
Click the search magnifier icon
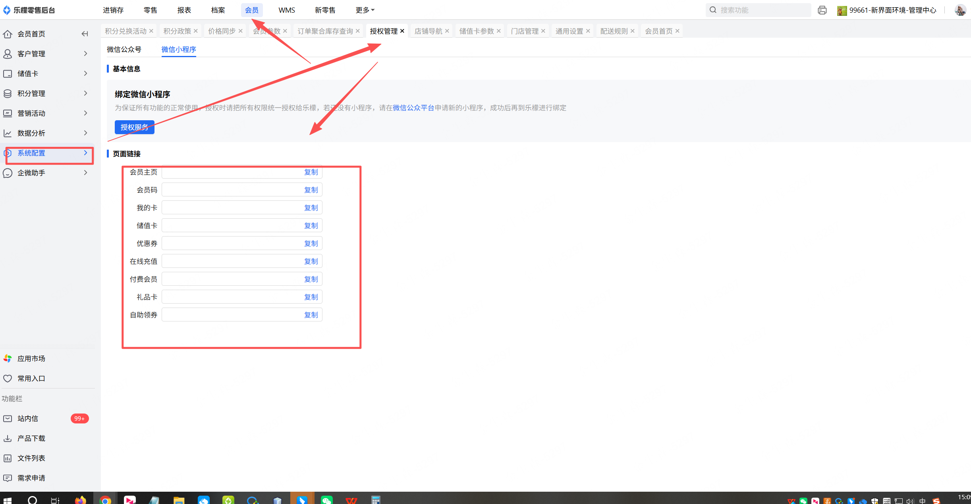[713, 10]
